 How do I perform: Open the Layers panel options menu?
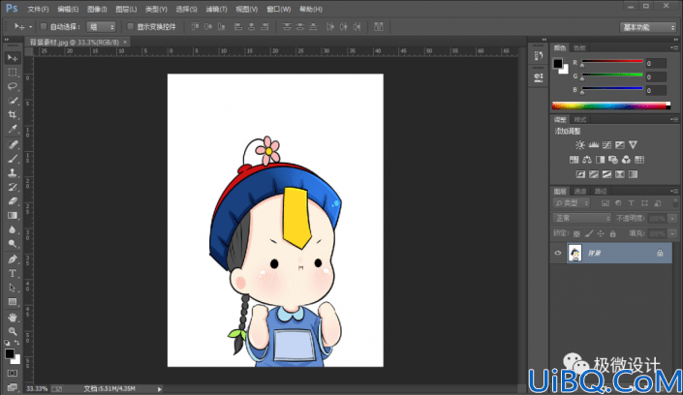coord(674,191)
